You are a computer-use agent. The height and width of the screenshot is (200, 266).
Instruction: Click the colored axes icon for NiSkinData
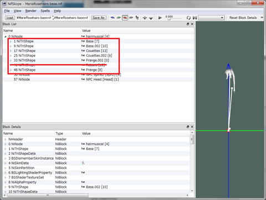83,163
